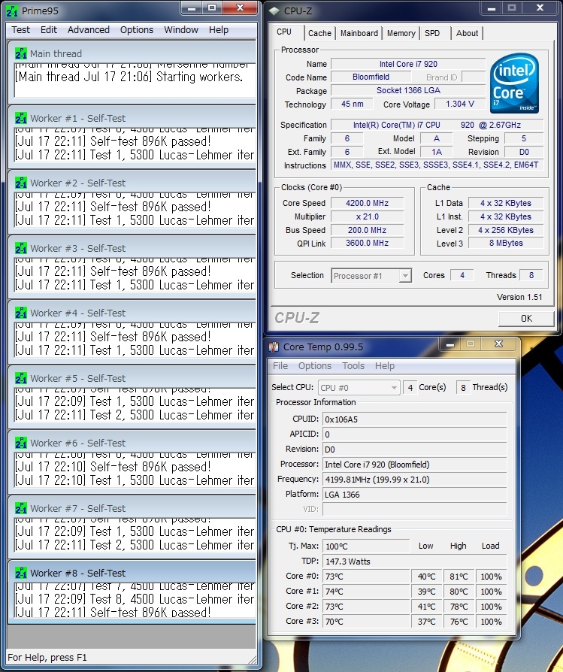Minimize the Core Temp window
The width and height of the screenshot is (563, 672).
click(450, 344)
